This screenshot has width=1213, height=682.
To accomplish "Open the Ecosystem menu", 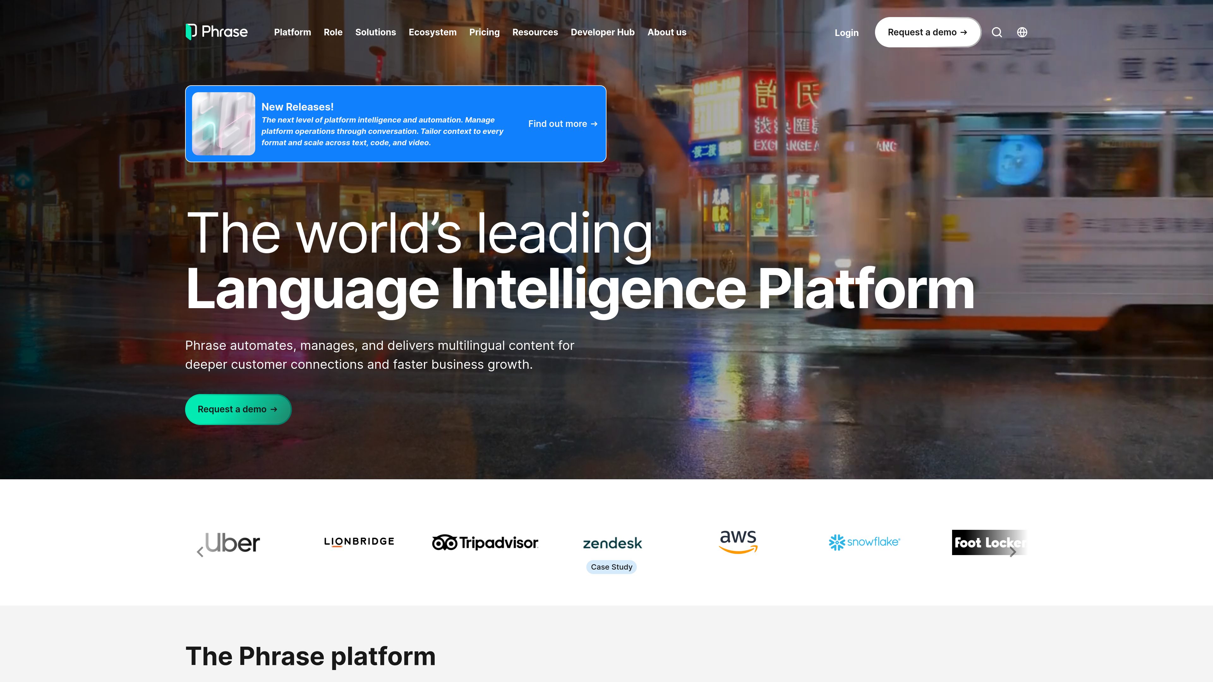I will click(432, 32).
